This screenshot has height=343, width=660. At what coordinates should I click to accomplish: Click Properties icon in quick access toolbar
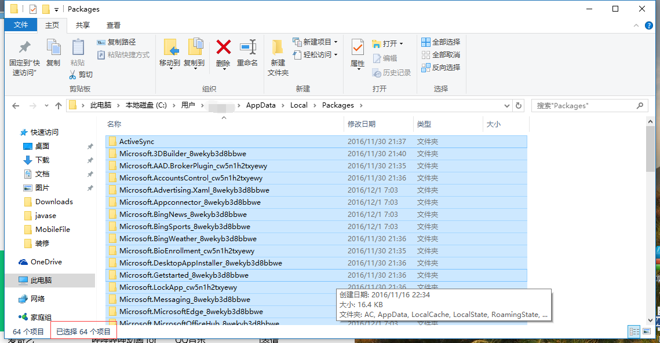tap(33, 9)
